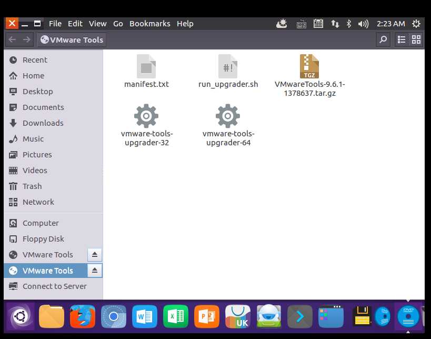Open the calendar indicator
This screenshot has height=339, width=431.
318,24
